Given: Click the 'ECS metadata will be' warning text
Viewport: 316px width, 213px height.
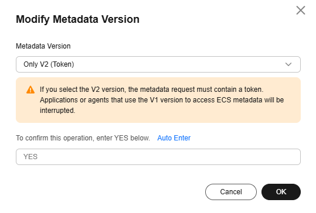Looking at the screenshot, I should [x=250, y=100].
